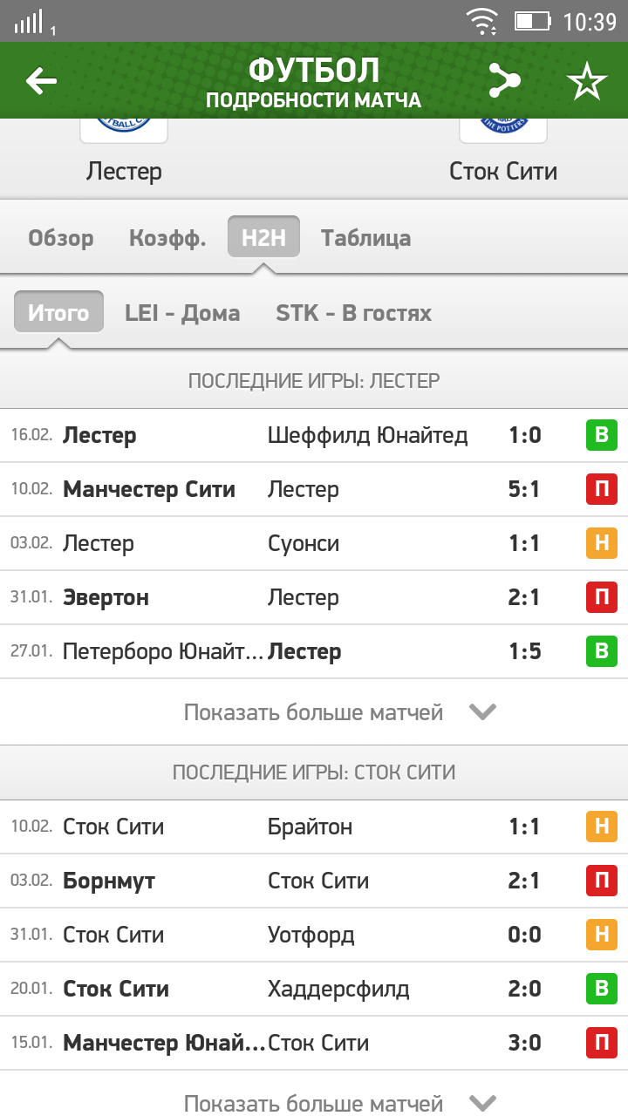This screenshot has height=1116, width=628.
Task: Expand more Leicester matches with chevron
Action: pos(481,712)
